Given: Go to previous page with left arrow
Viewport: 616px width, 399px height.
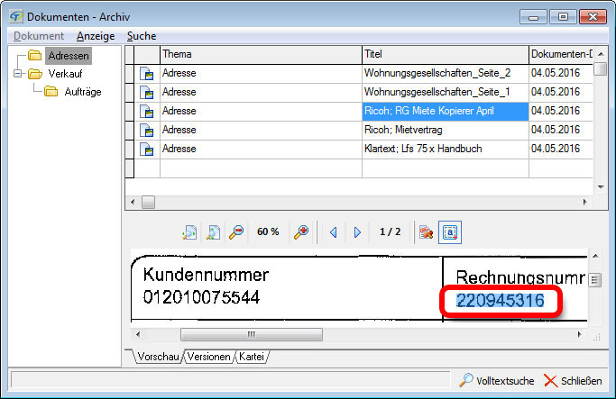Looking at the screenshot, I should click(333, 231).
